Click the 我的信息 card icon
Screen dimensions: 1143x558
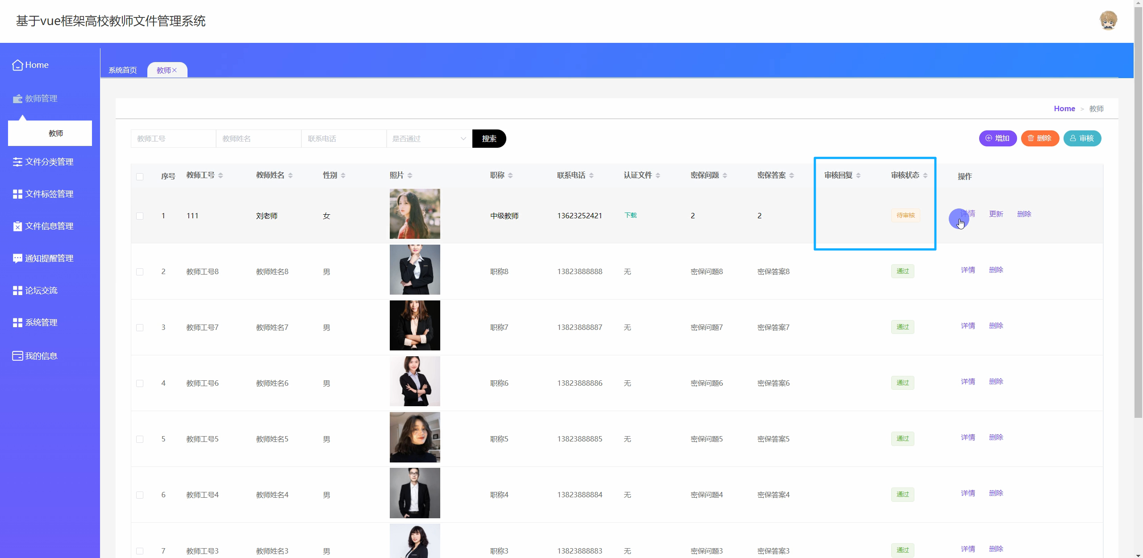click(x=17, y=356)
